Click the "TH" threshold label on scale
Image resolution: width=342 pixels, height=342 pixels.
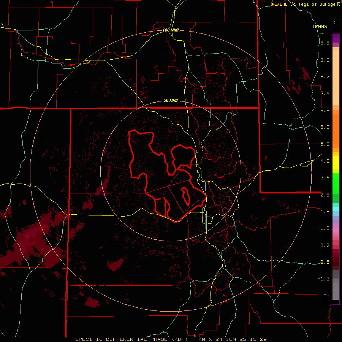[326, 296]
